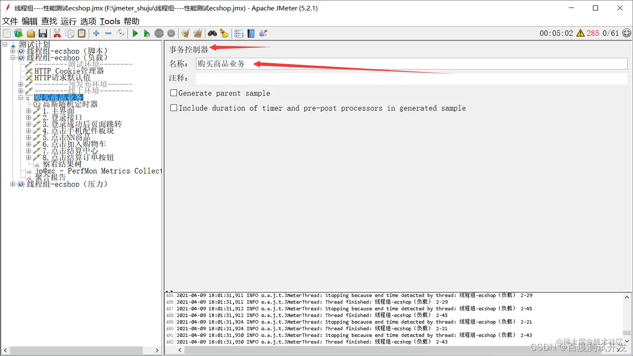Viewport: 633px width, 356px height.
Task: Click Start no pauses icon
Action: click(147, 33)
